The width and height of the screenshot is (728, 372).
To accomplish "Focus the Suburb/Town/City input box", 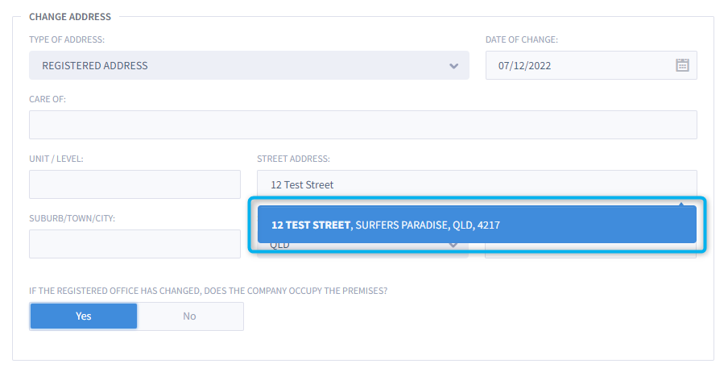I will 134,244.
